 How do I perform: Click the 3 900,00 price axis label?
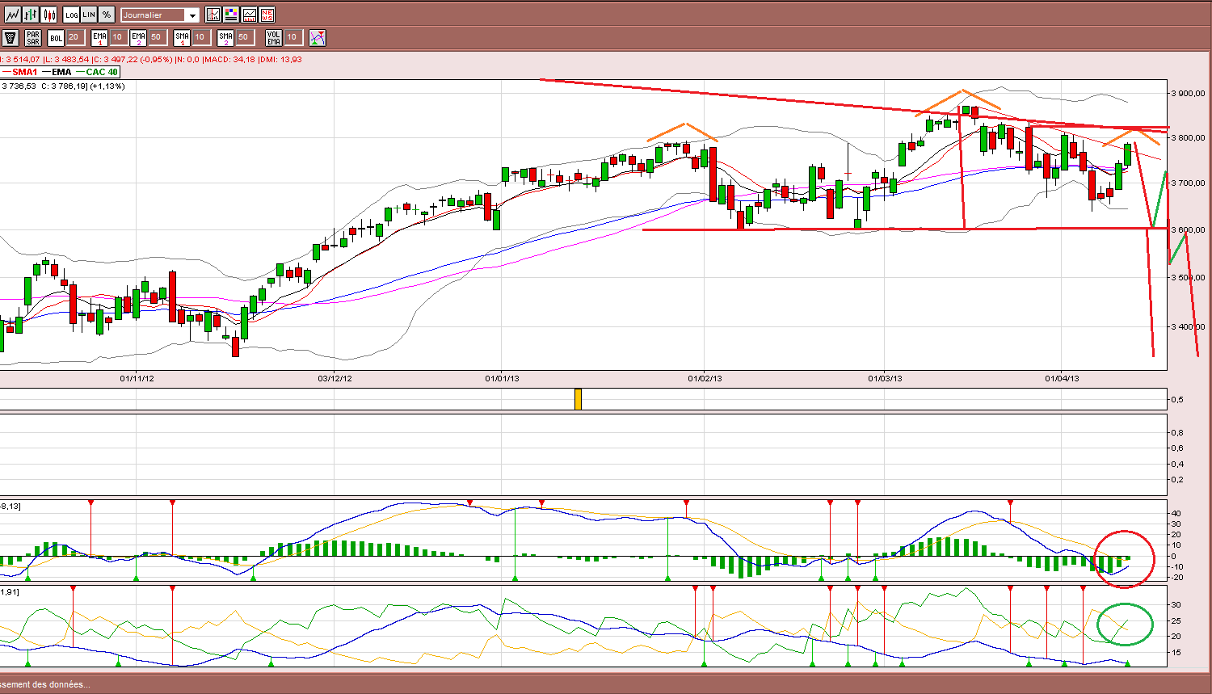(1187, 94)
